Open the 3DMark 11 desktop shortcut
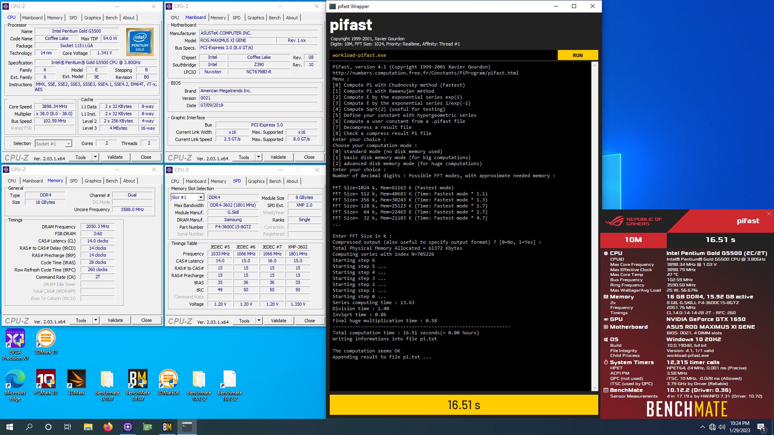Viewport: 774px width, 435px height. point(46,341)
